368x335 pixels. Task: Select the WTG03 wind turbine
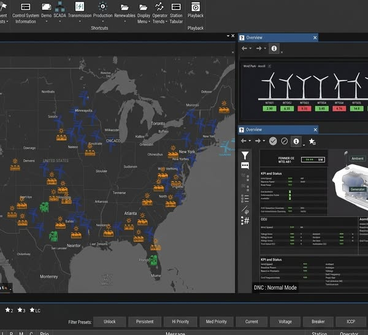pos(304,87)
